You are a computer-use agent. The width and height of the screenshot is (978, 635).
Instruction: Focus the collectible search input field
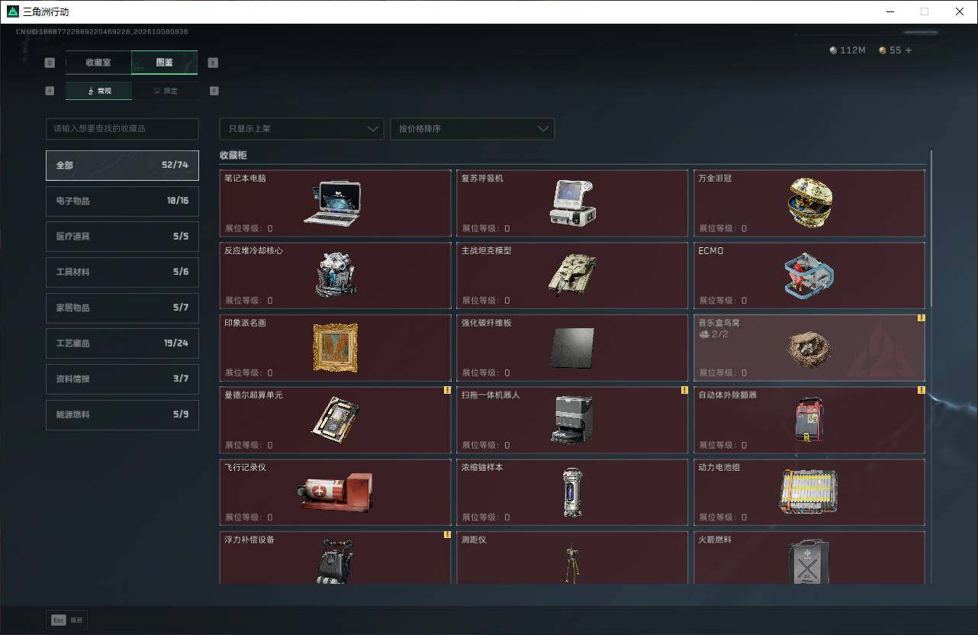click(122, 128)
